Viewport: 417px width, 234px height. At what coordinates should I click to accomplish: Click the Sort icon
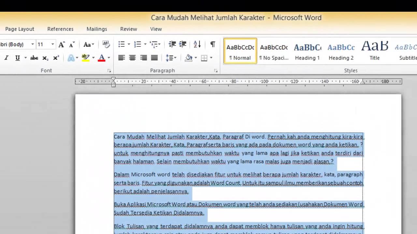(197, 44)
